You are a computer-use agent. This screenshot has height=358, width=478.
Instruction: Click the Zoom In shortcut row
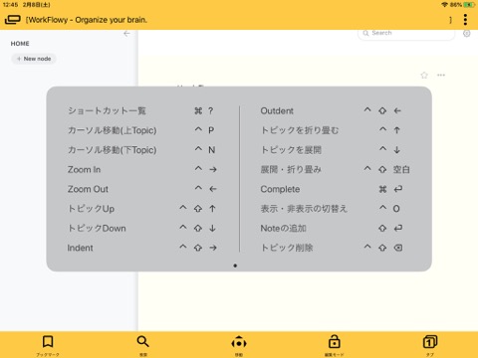pos(142,169)
